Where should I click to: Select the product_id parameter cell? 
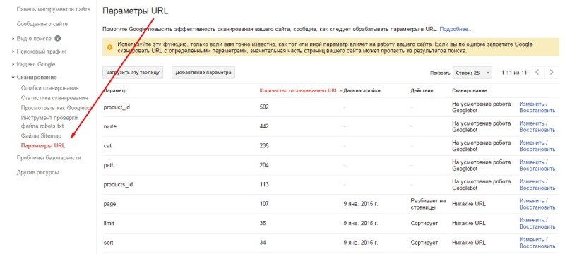[117, 107]
